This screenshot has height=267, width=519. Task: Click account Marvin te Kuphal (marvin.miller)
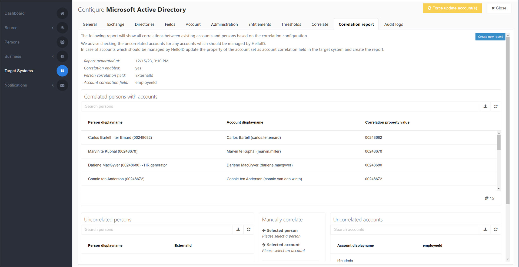pos(254,151)
